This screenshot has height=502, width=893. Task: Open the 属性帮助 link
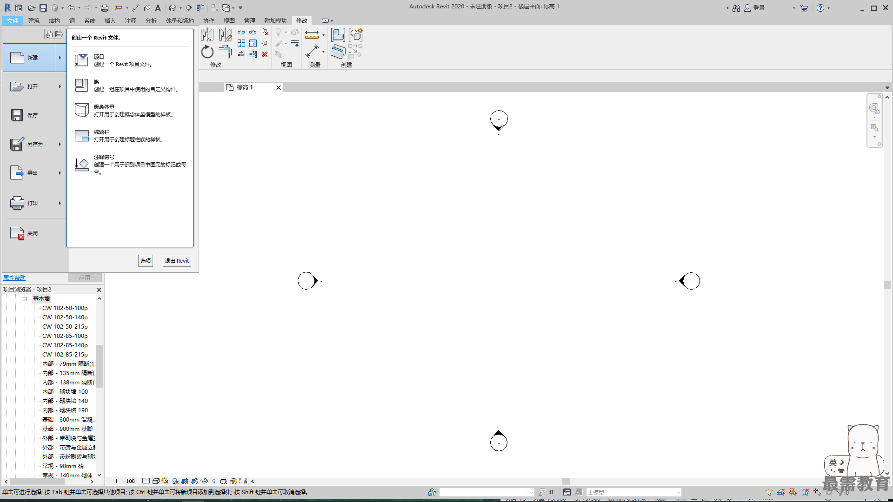14,277
